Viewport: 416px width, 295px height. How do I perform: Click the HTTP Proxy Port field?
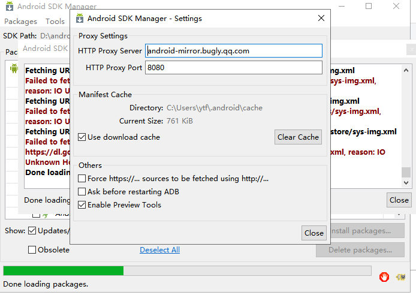click(234, 67)
